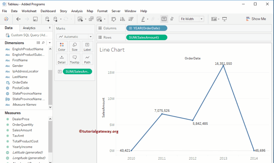Select the YEAR(OrderDate) pill on Columns
The image size is (274, 163).
point(147,28)
